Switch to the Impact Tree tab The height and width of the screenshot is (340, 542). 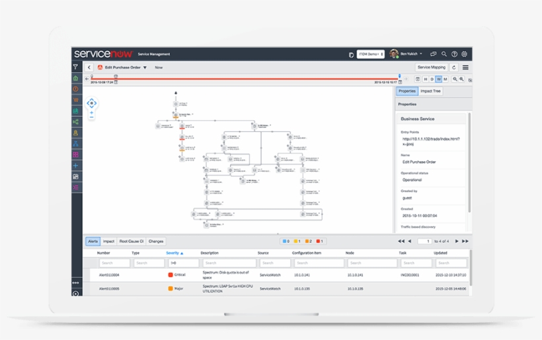tap(430, 91)
